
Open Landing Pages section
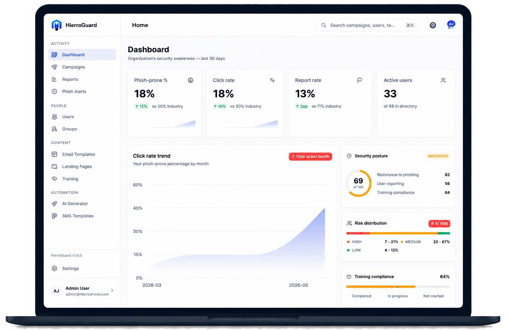pos(82,167)
